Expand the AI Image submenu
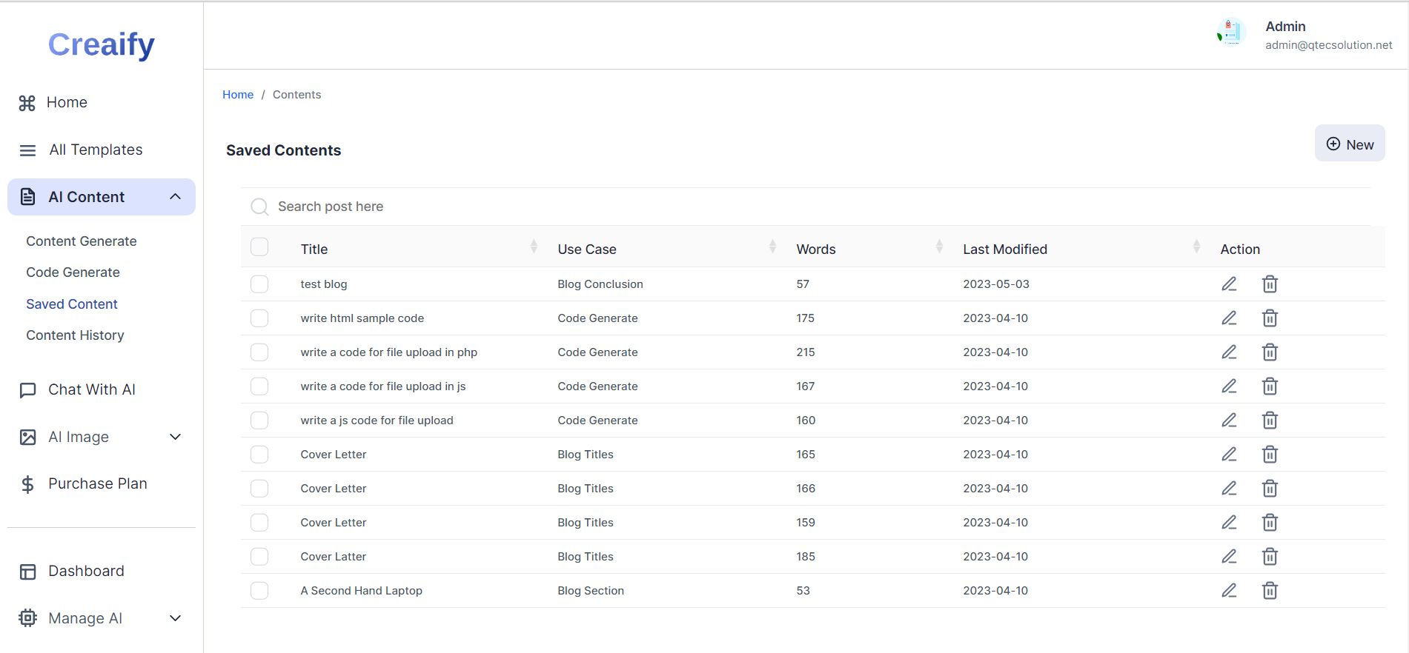 click(176, 437)
